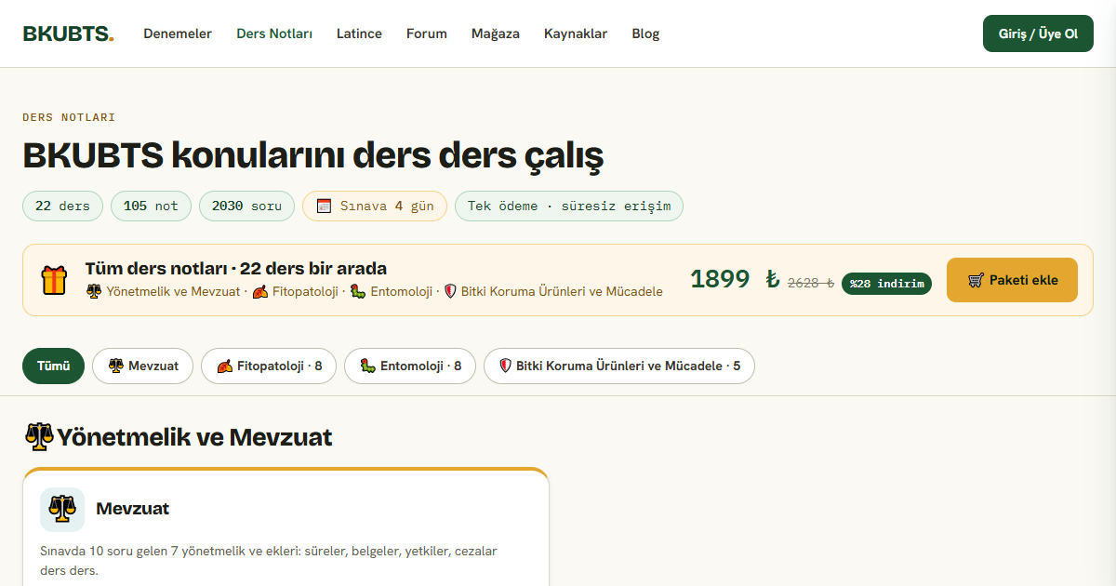Click the leaf icon in Fitopatoloji filter chip

(x=224, y=366)
